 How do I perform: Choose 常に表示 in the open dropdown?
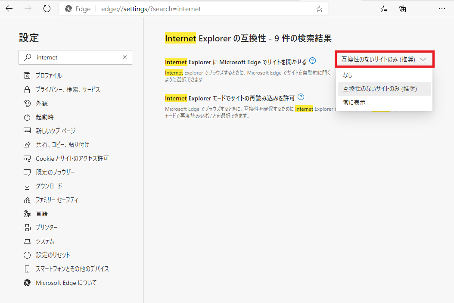[x=355, y=102]
